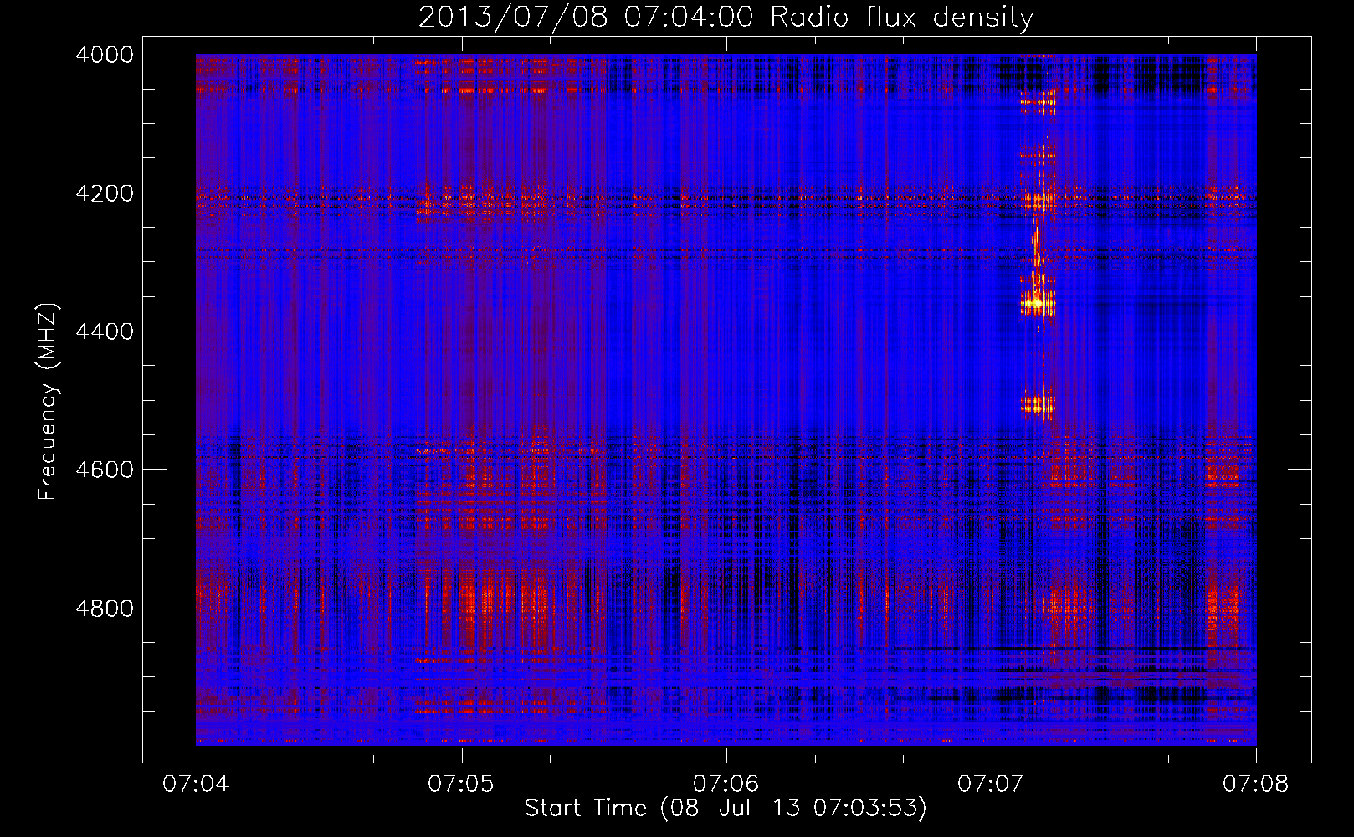Viewport: 1354px width, 837px height.
Task: Click the 'Frequency (MHZ)' axis title
Action: (x=49, y=402)
